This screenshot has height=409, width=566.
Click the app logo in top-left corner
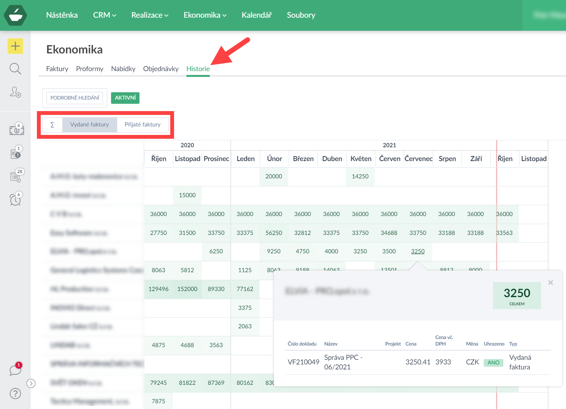(15, 15)
